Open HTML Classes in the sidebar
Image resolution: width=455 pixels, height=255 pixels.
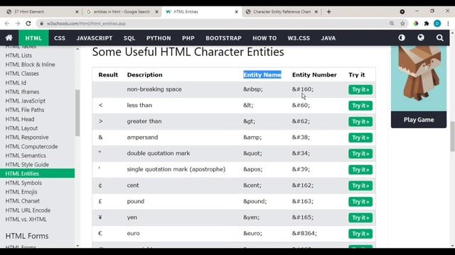point(22,74)
